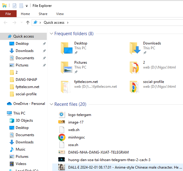Select the logo-telergam recent file
This screenshot has width=183, height=171.
(x=80, y=115)
